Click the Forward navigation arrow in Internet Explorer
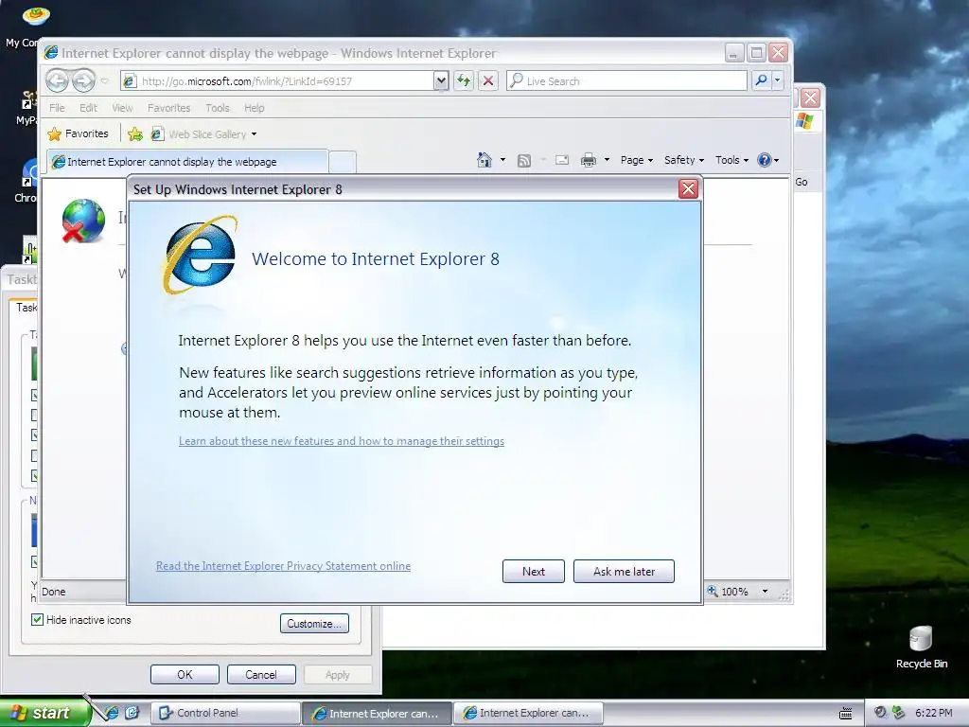969x727 pixels. coord(83,80)
